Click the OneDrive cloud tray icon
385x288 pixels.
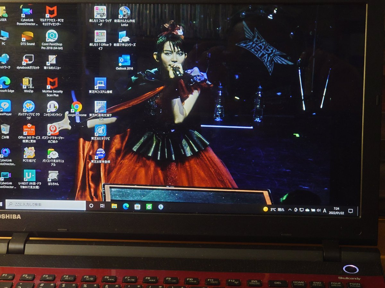click(x=307, y=210)
